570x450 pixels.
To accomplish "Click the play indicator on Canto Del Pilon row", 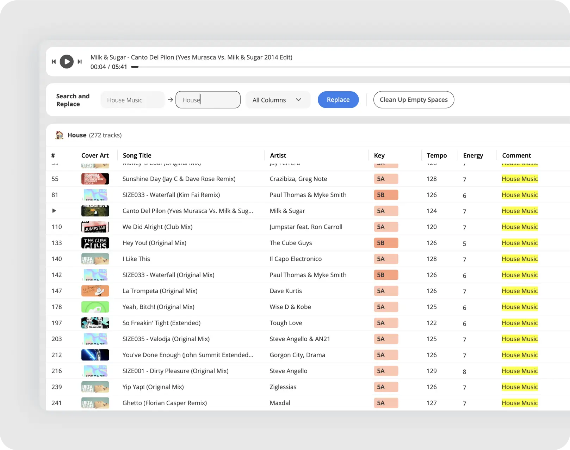I will point(54,211).
